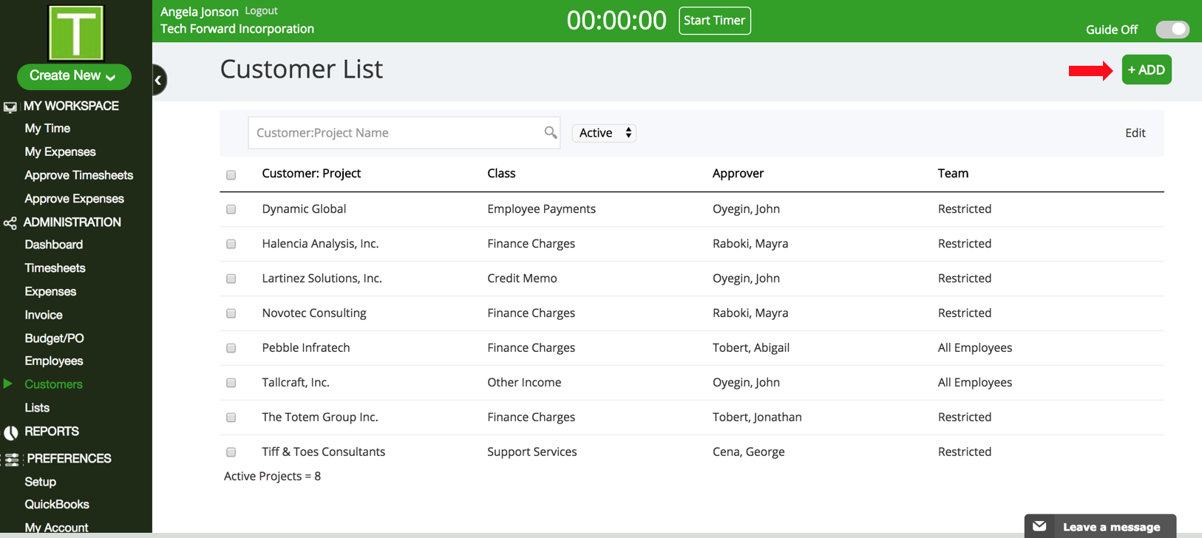Open Tiff & Toes Consultants customer

[324, 452]
